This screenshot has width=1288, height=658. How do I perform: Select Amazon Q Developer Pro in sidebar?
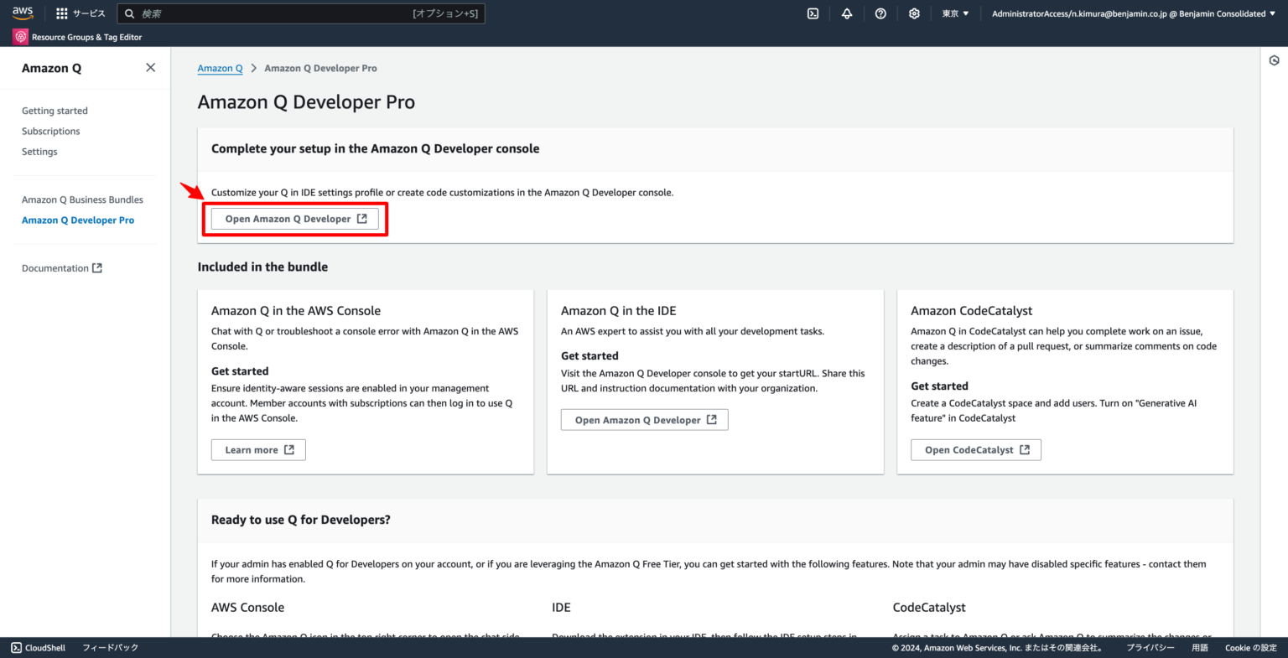(x=78, y=220)
